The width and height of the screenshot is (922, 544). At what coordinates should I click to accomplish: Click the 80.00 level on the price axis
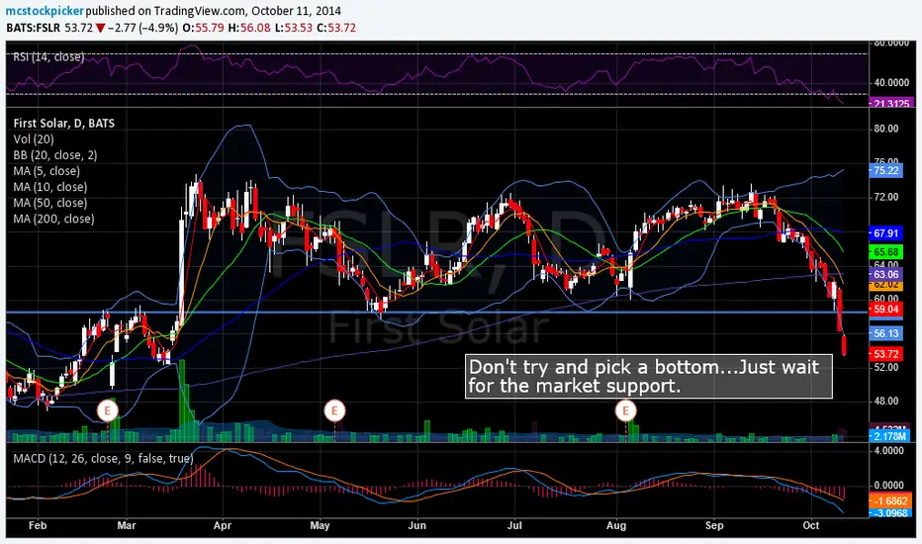point(886,129)
